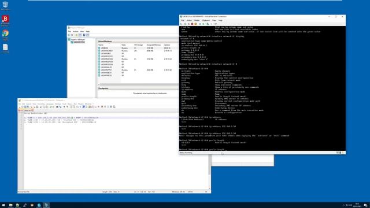
Task: Click taskbar clock
Action: tap(357, 205)
